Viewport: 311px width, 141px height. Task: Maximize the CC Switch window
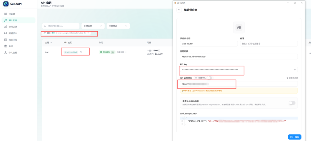click(294, 3)
